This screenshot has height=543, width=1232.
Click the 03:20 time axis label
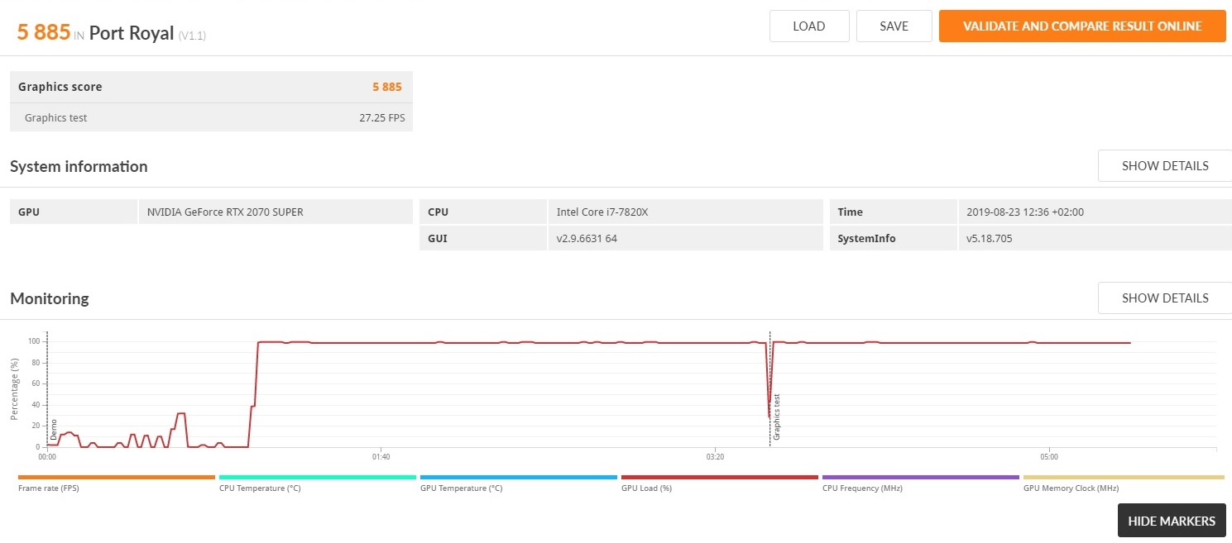click(x=716, y=456)
